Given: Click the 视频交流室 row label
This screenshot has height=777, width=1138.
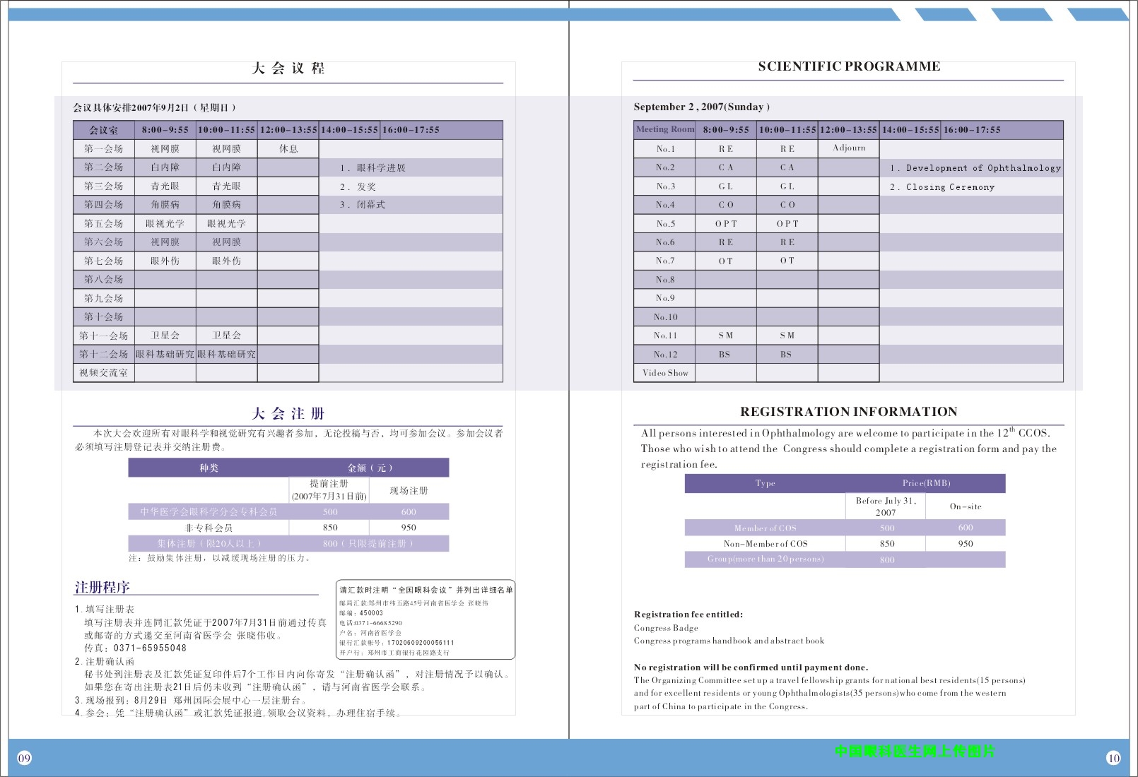Looking at the screenshot, I should pos(103,373).
